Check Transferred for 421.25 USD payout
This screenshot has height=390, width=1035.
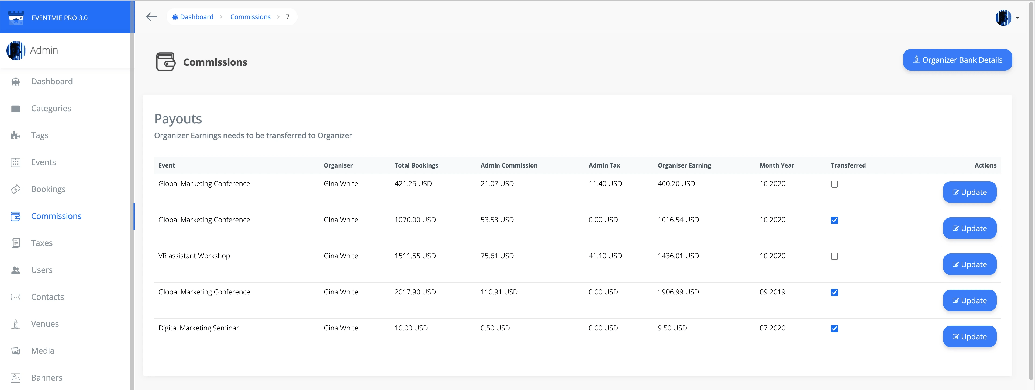[834, 184]
